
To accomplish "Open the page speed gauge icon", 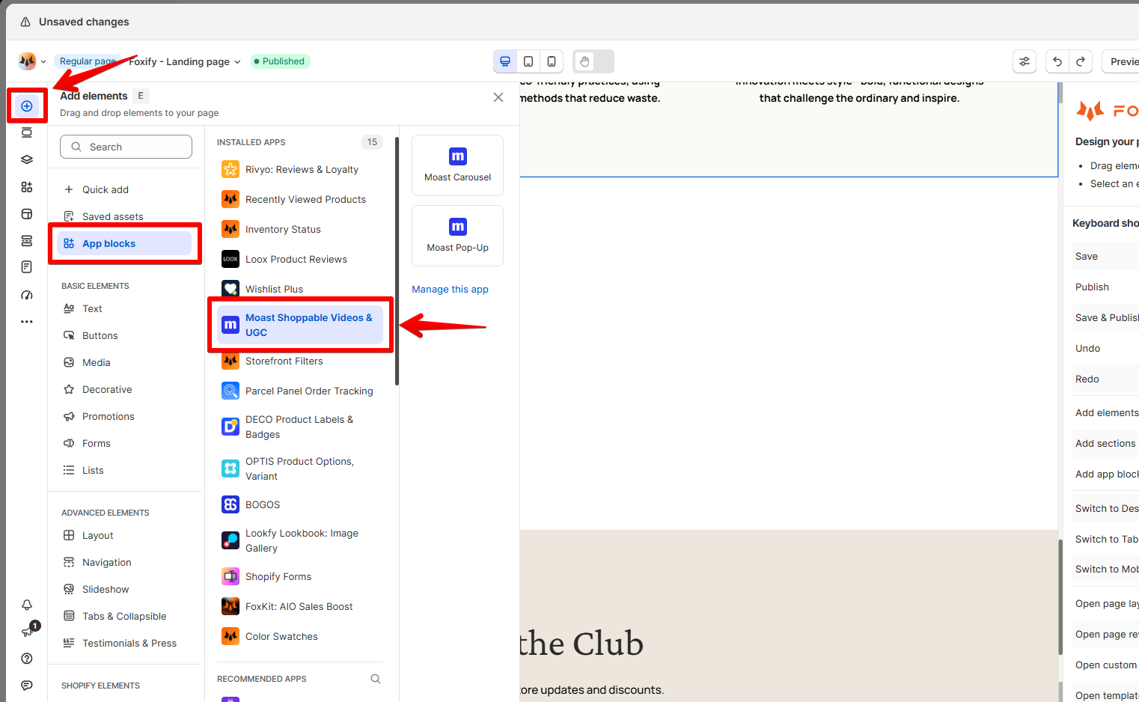I will [x=27, y=295].
